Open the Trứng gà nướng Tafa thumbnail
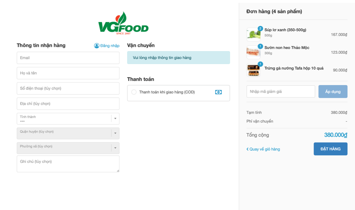The width and height of the screenshot is (355, 210). pyautogui.click(x=253, y=70)
